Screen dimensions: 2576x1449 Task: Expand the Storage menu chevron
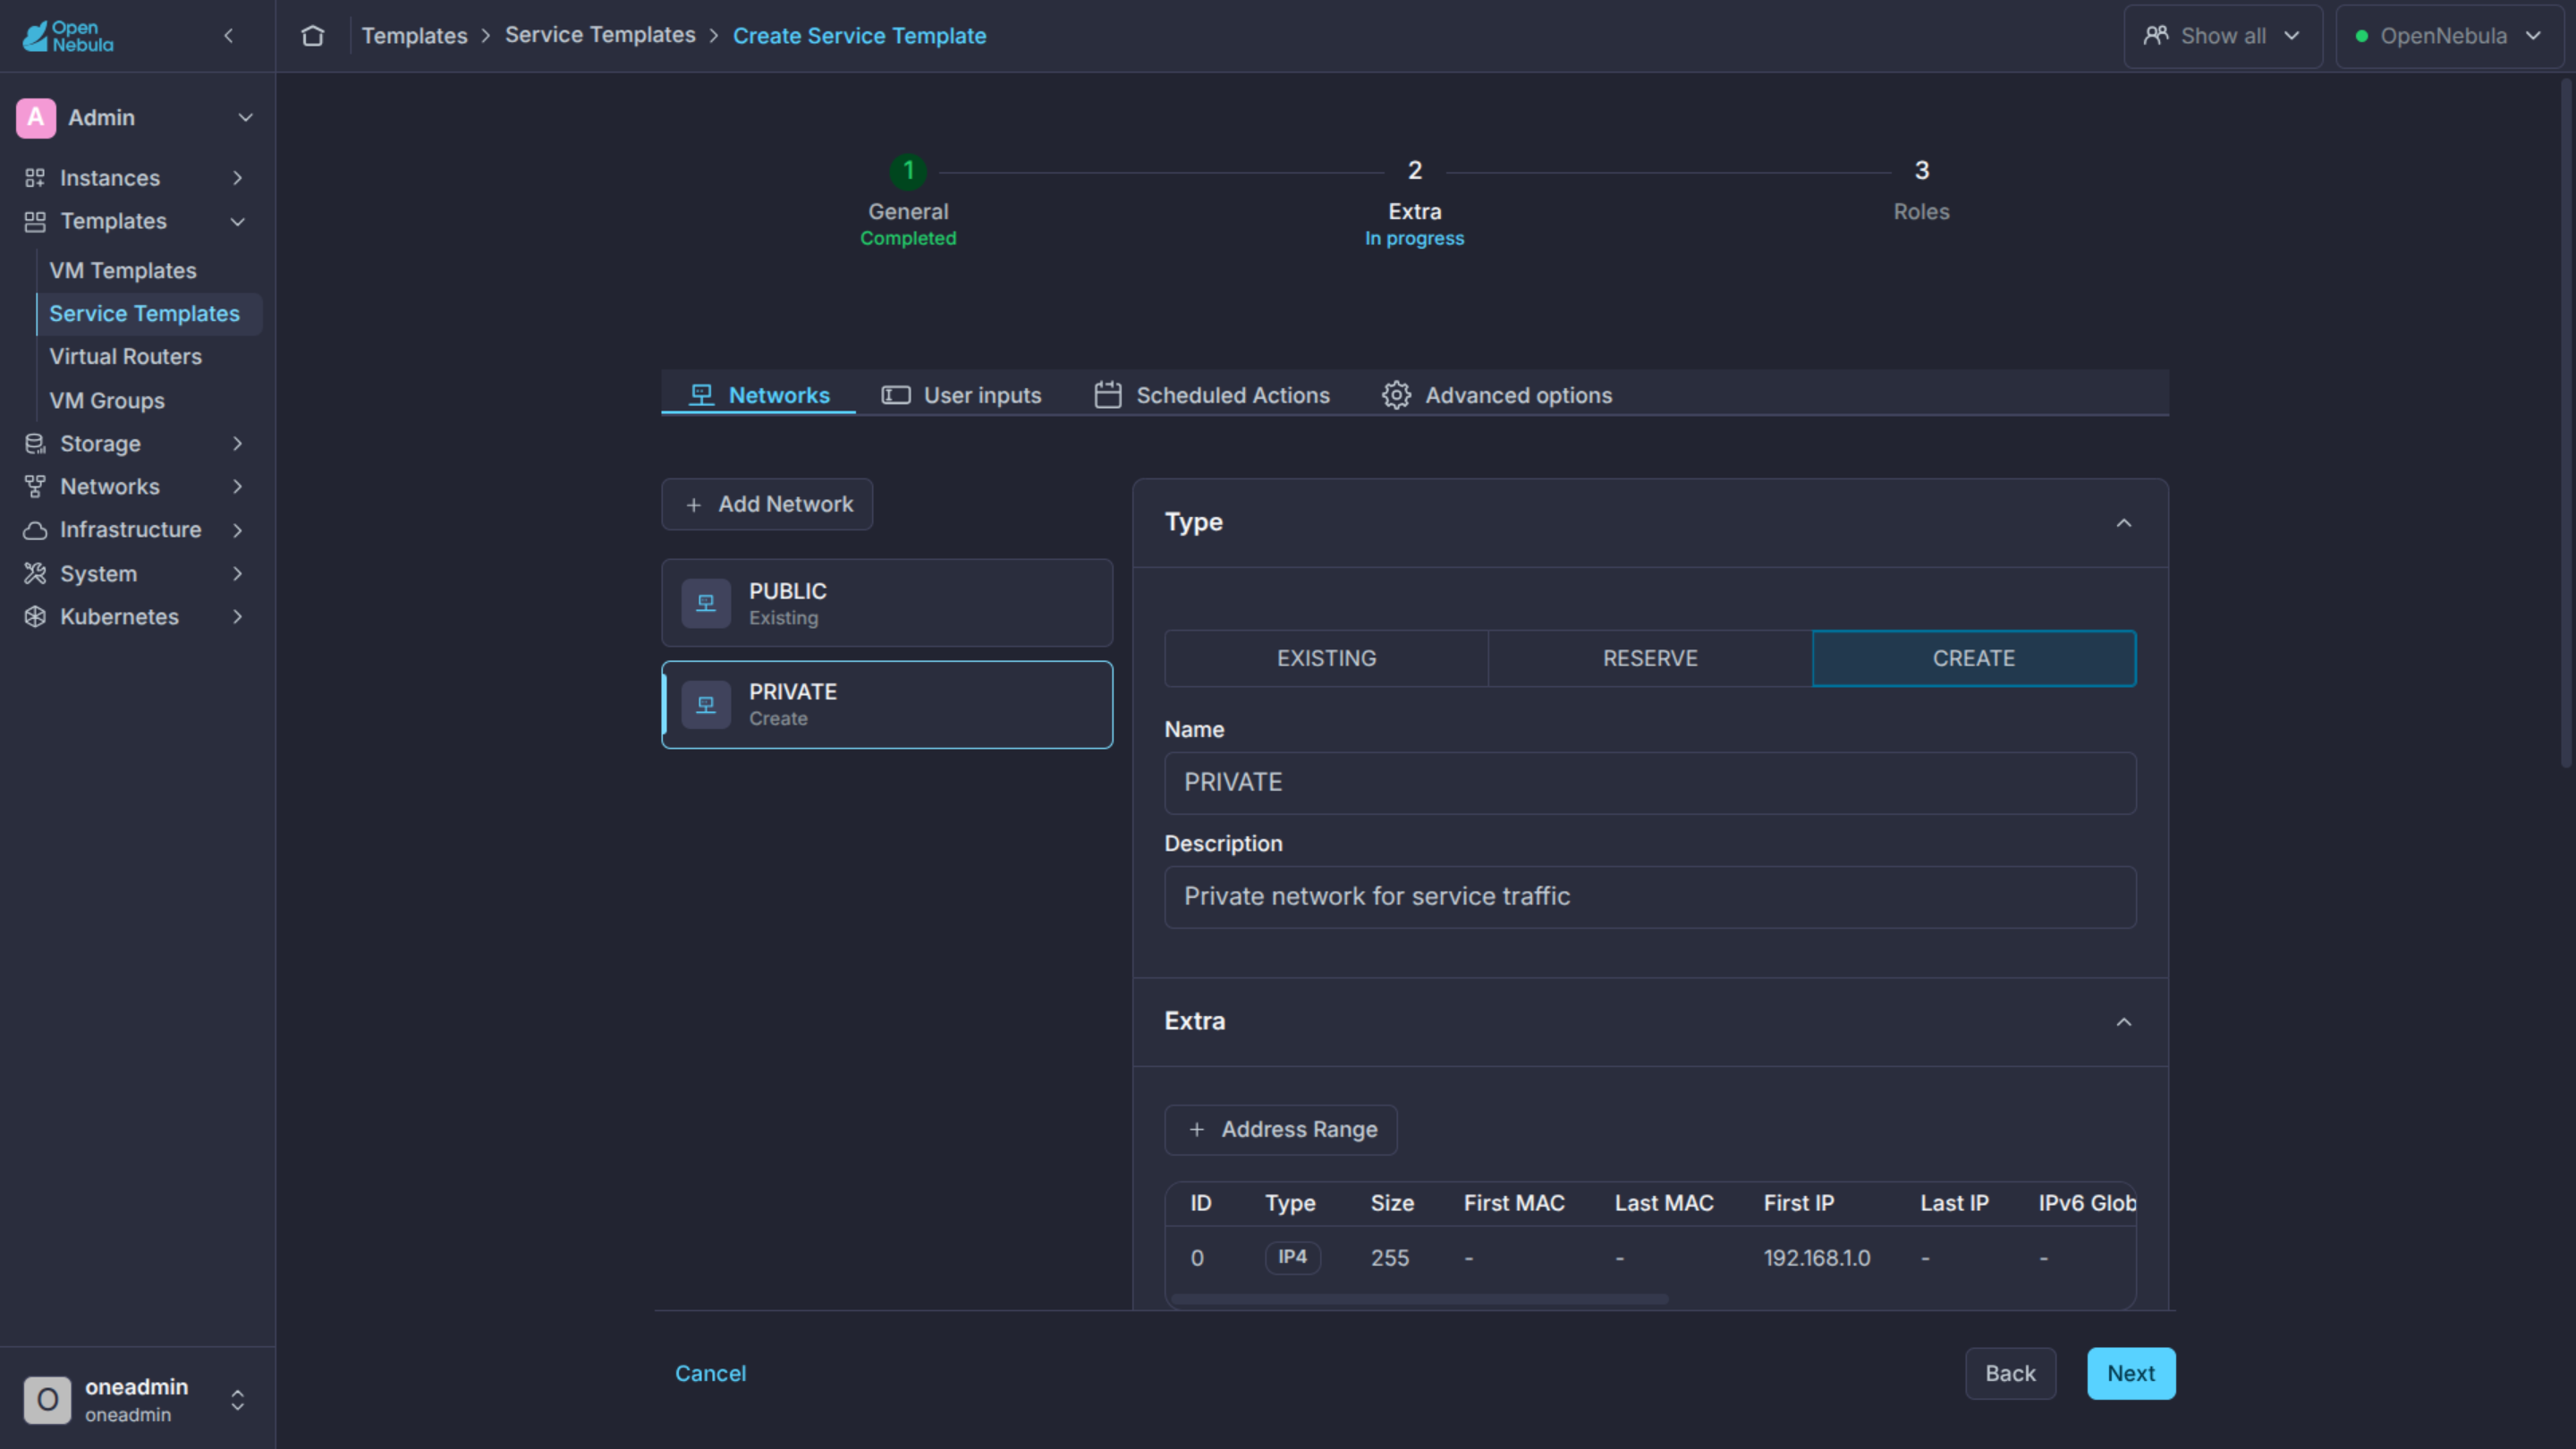click(x=238, y=444)
